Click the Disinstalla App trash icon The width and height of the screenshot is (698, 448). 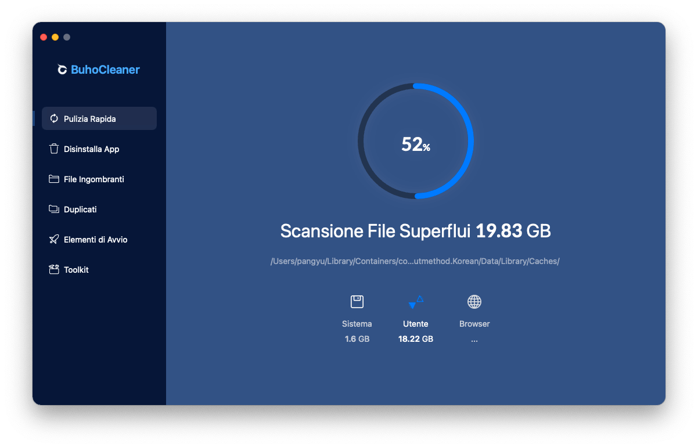click(x=54, y=149)
